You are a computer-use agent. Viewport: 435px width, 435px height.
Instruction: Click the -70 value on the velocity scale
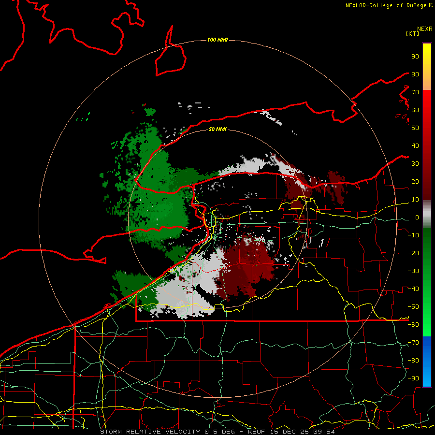coord(413,343)
